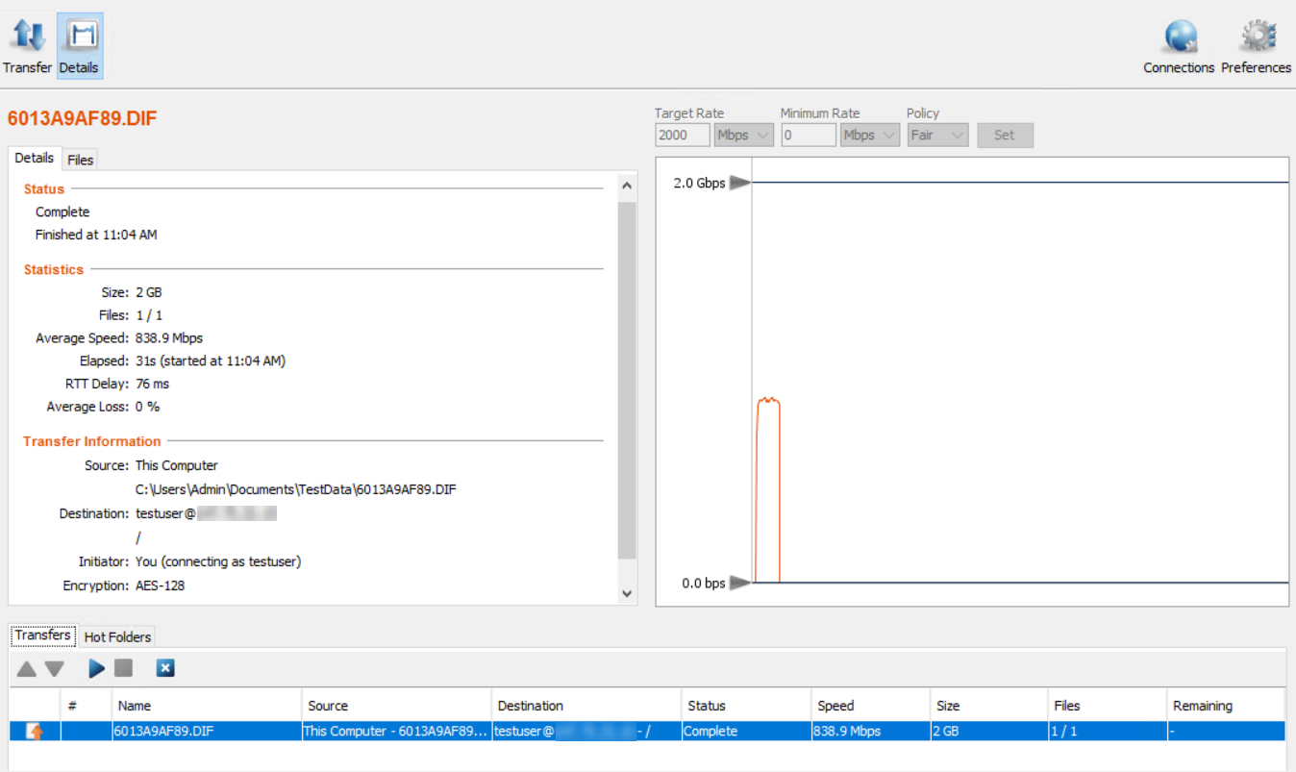Viewport: 1296px width, 772px height.
Task: Click Finished at 11:04 AM text
Action: [x=96, y=235]
